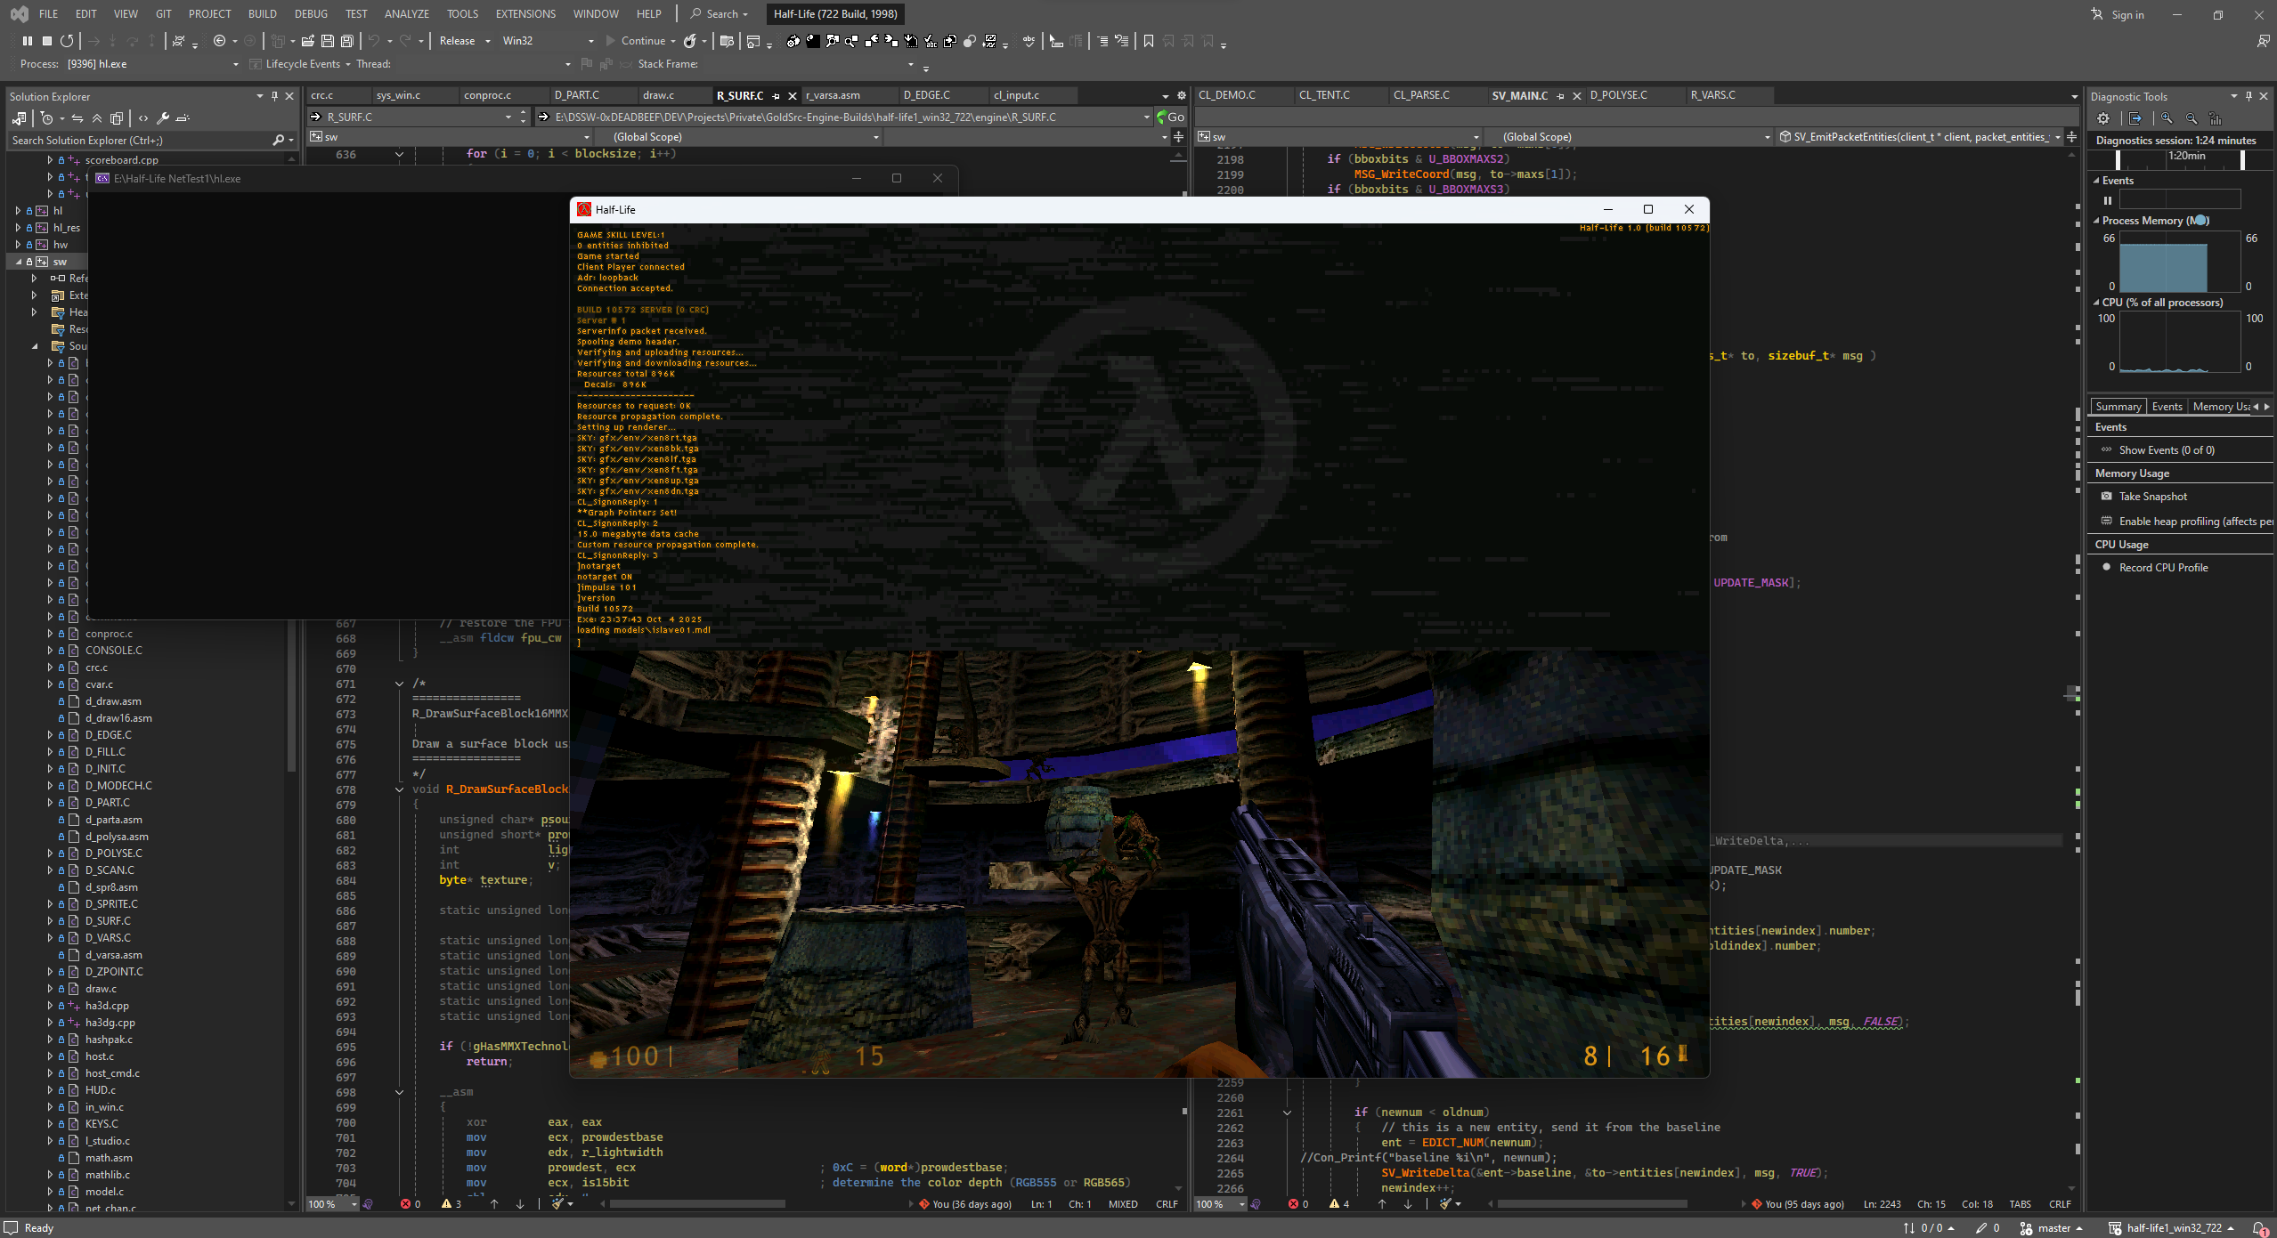Click the notifications bell in status bar
Screen dimensions: 2277x1238
tap(2260, 1228)
